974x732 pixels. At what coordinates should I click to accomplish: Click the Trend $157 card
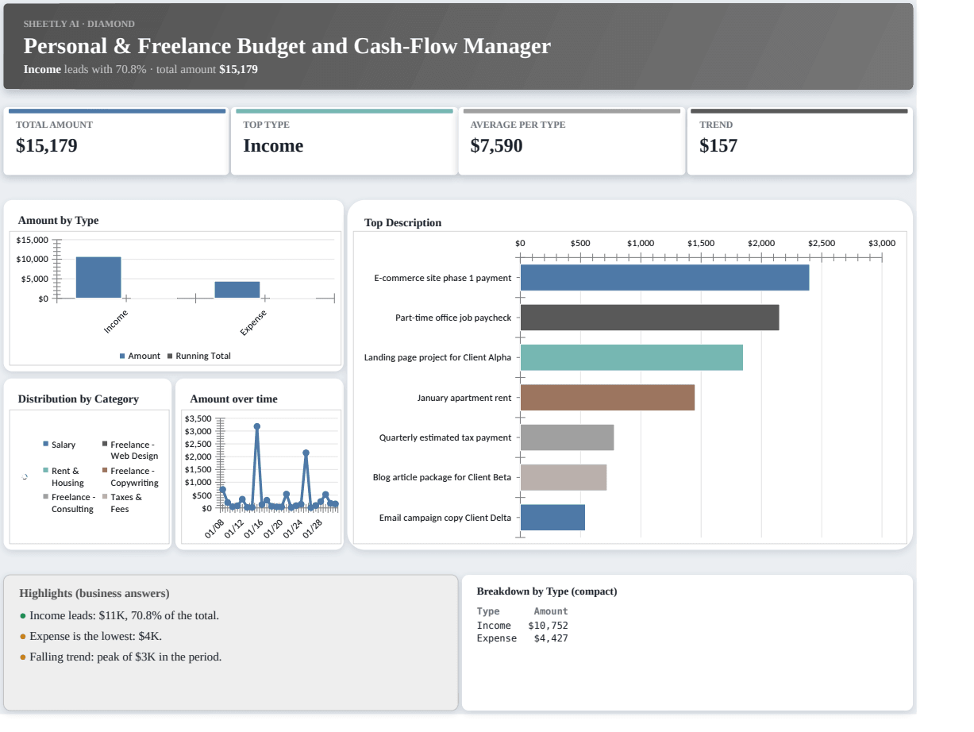click(x=800, y=141)
